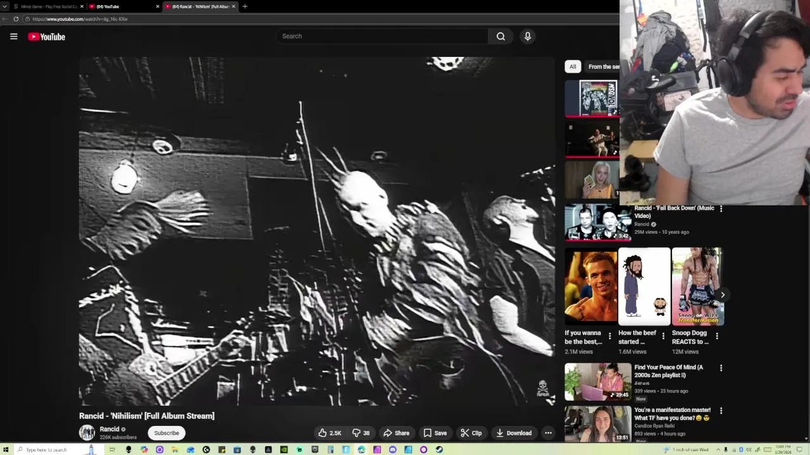Close the Rancid Nihilism browser tab

(x=234, y=6)
